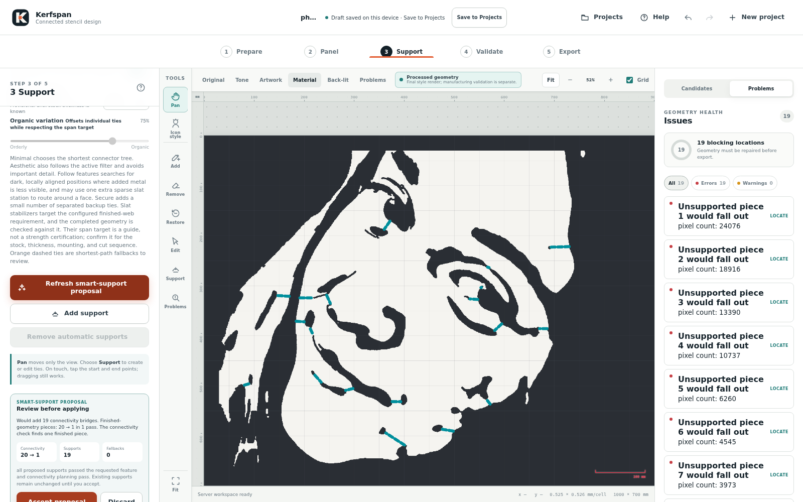Click the Fit icon at toolbar bottom
Viewport: 803px width, 502px height.
pos(175,484)
